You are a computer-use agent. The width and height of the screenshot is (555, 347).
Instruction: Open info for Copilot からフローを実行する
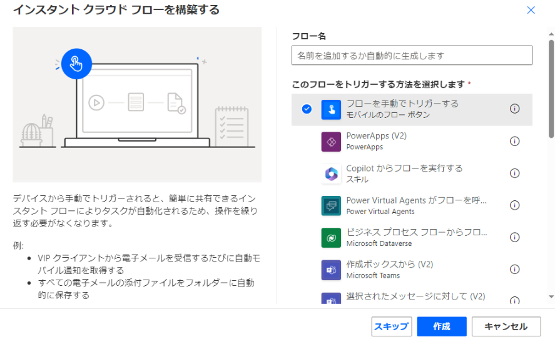coord(514,173)
